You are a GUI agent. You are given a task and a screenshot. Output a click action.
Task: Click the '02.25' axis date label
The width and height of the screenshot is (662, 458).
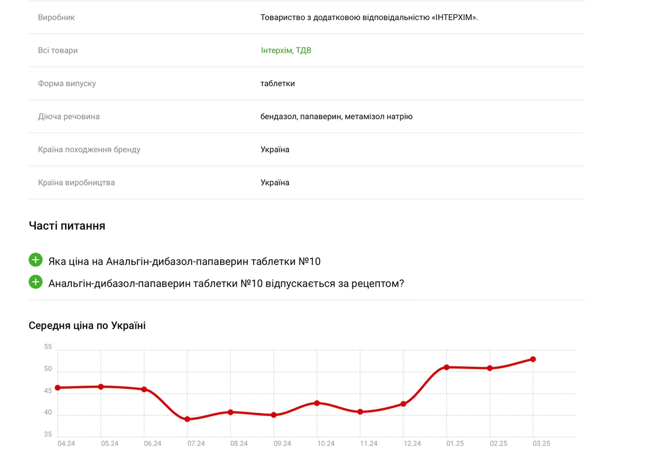[x=499, y=444]
